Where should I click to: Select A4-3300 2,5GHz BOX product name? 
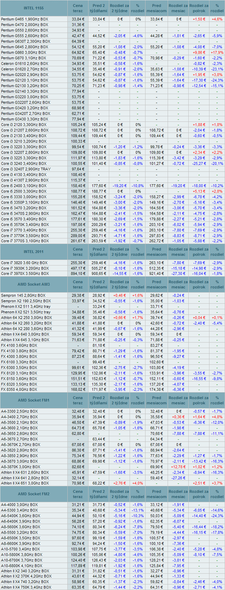pos(19,411)
